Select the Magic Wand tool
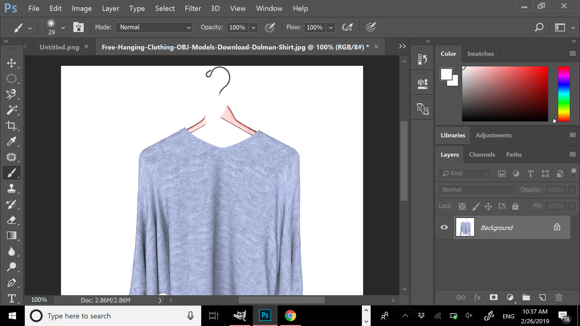 tap(11, 110)
